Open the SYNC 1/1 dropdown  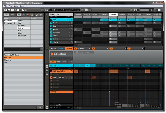(x=54, y=17)
